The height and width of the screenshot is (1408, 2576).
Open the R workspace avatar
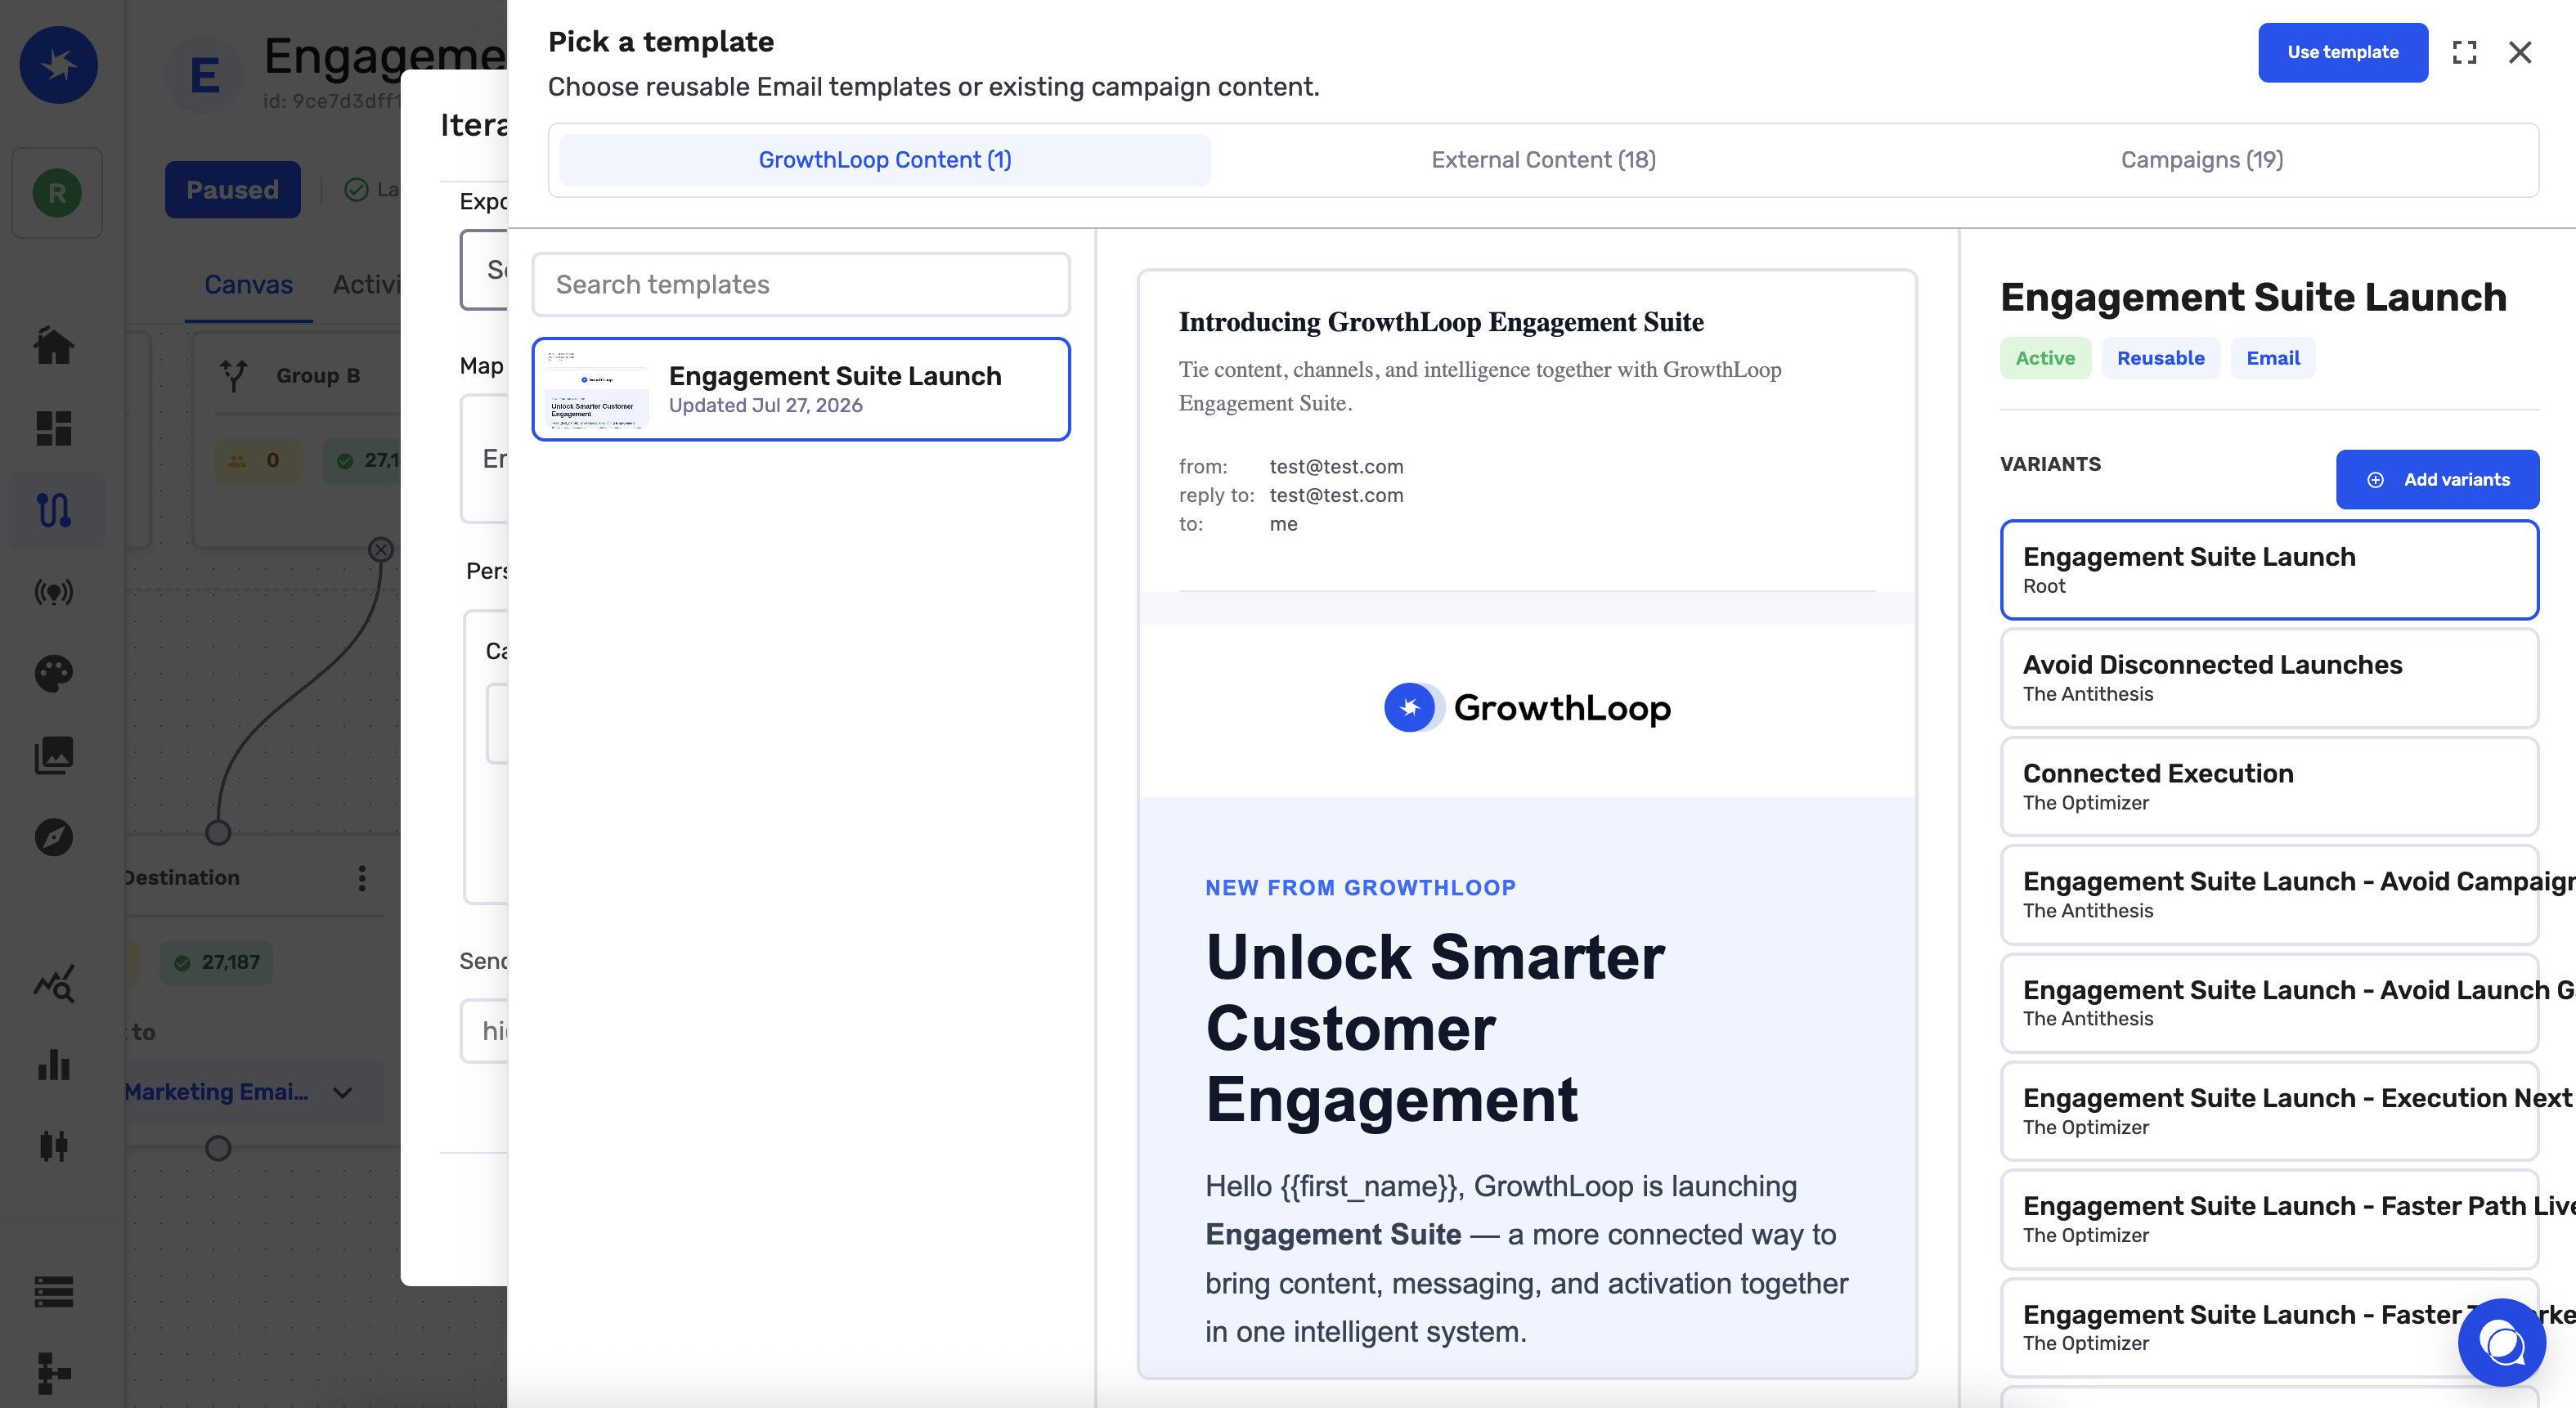[x=57, y=192]
